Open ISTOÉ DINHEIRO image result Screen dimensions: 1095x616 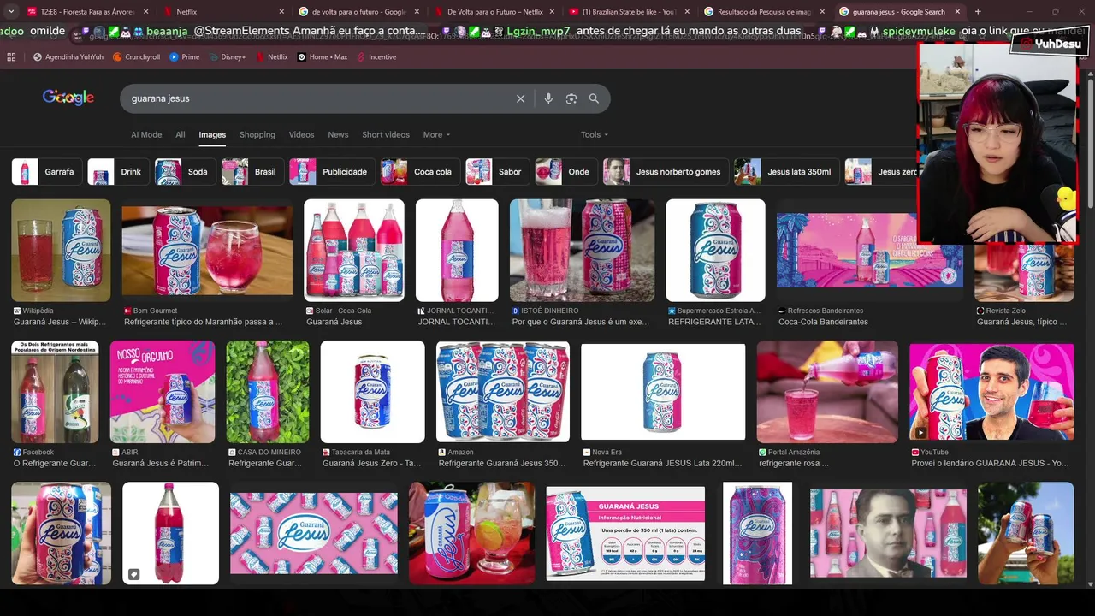582,251
